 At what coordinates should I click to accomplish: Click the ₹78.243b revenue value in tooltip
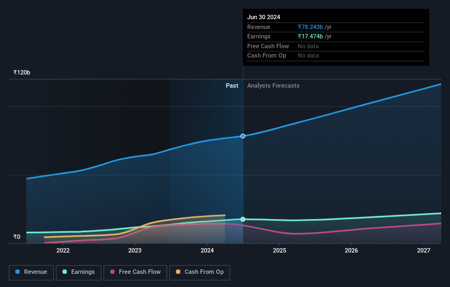[310, 27]
